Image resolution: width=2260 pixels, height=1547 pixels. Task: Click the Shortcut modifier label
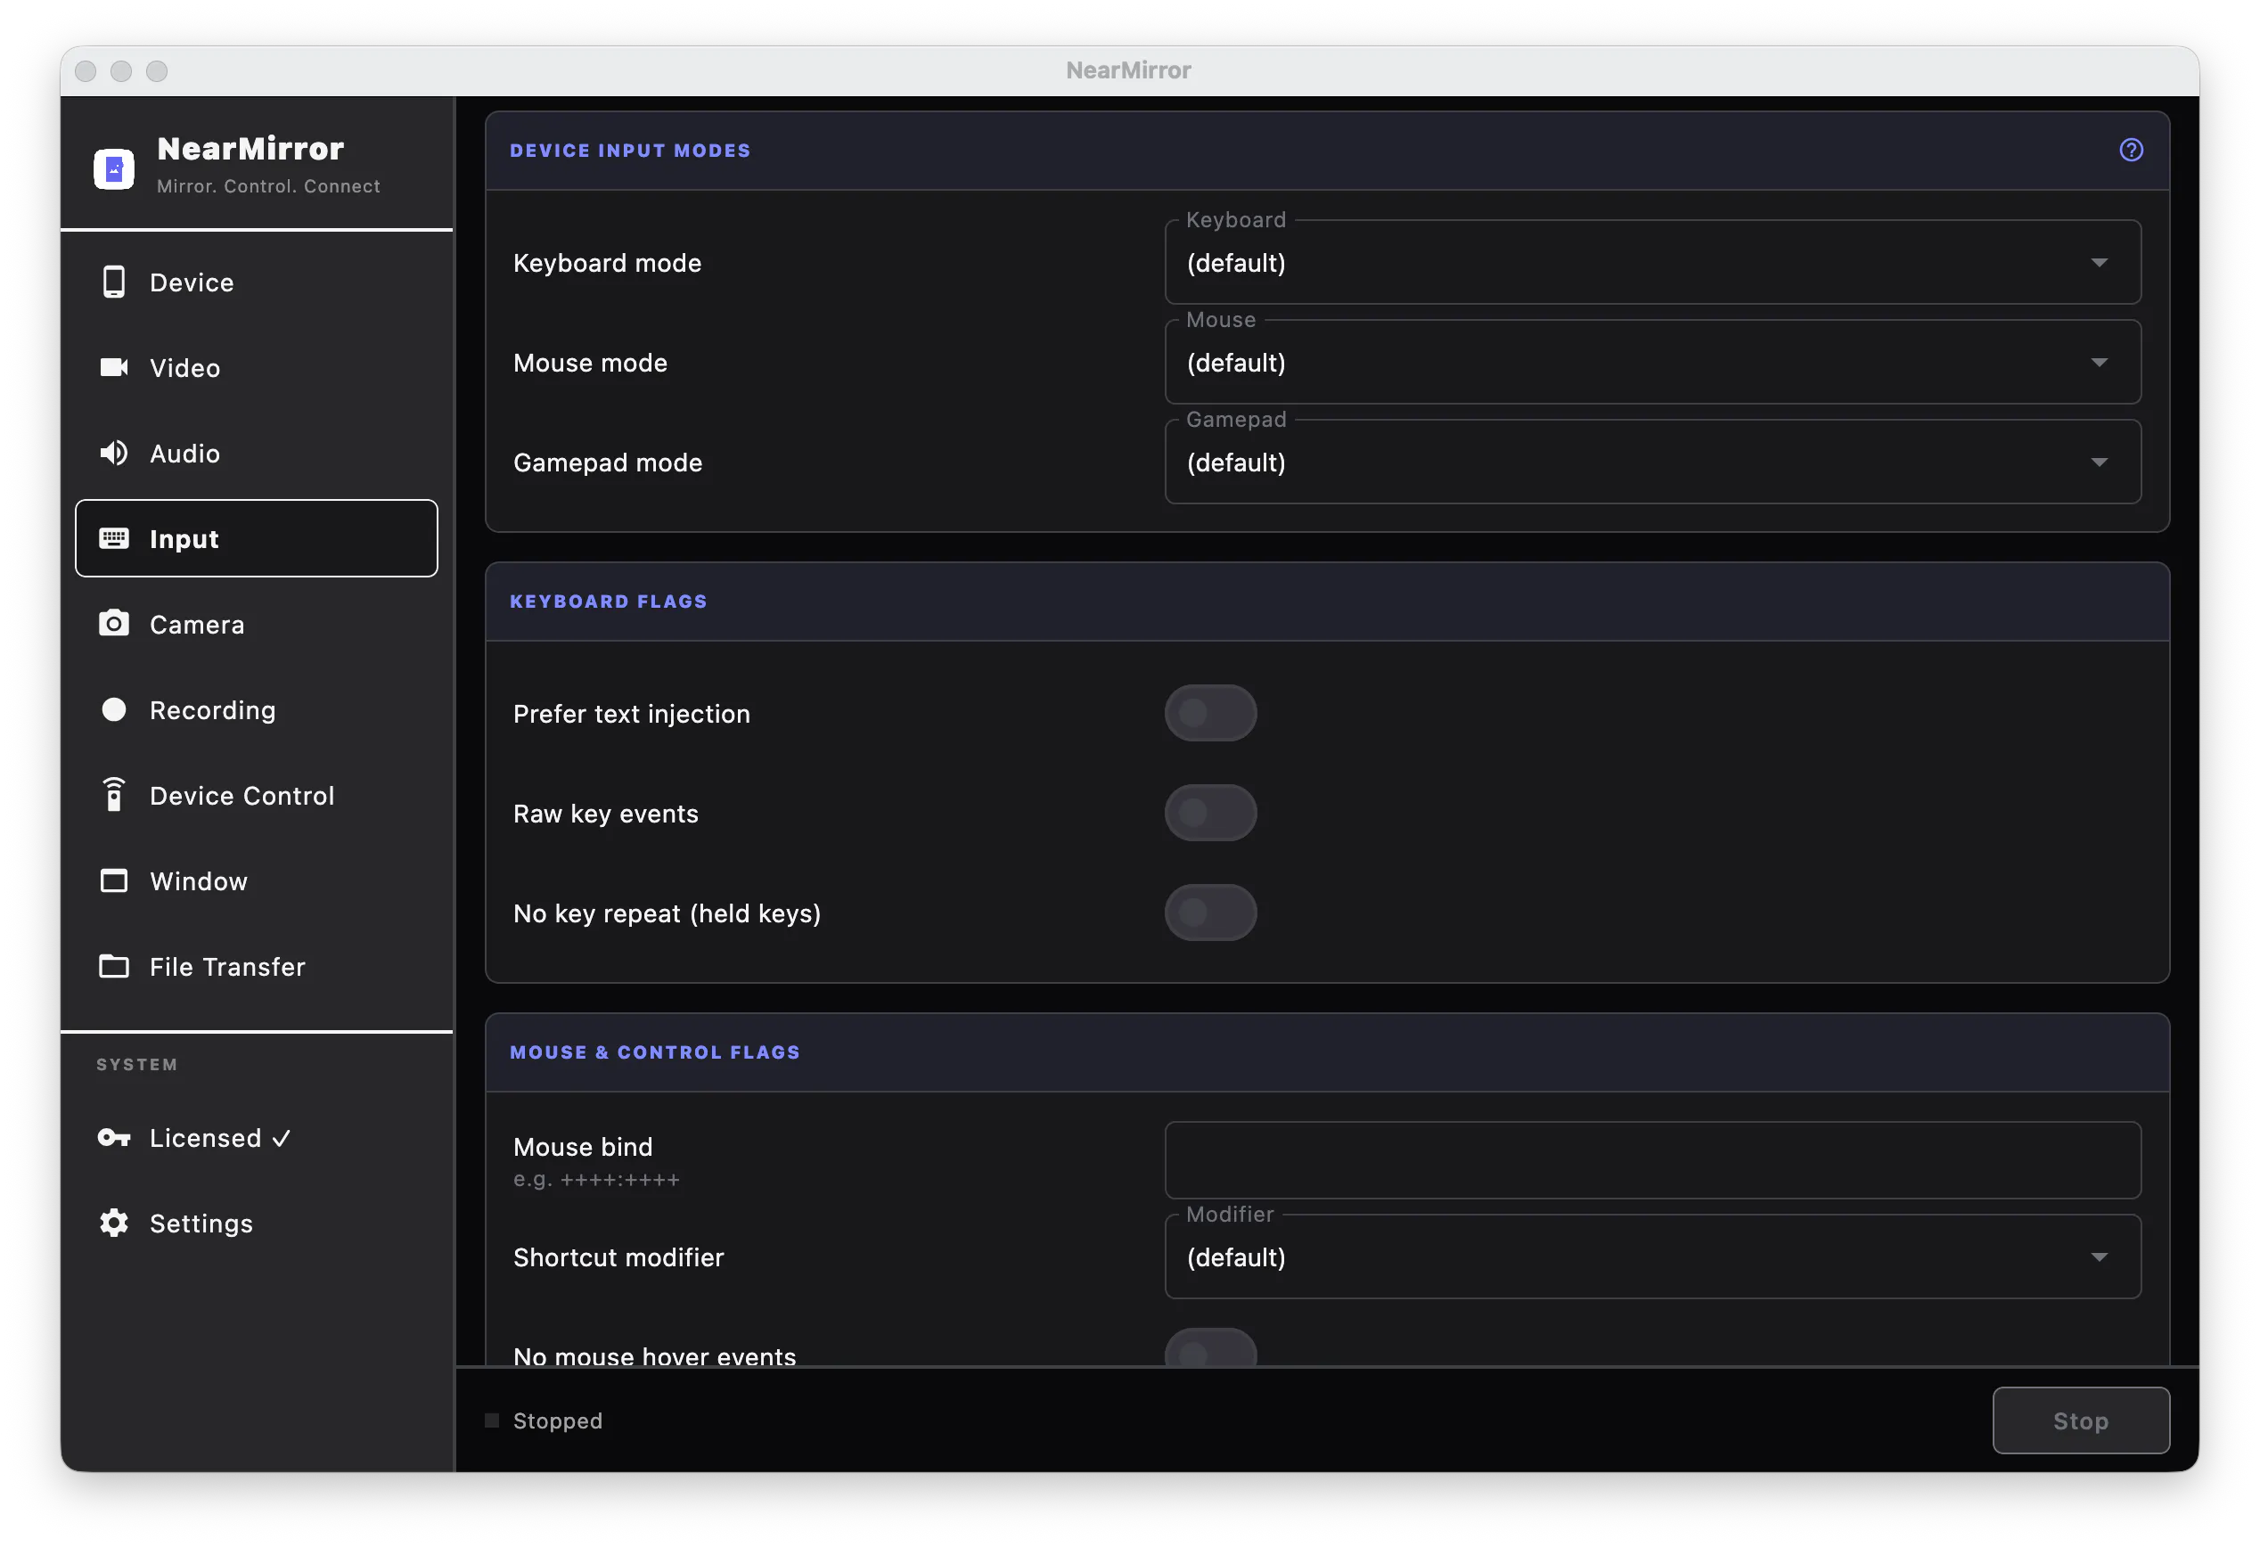click(618, 1257)
